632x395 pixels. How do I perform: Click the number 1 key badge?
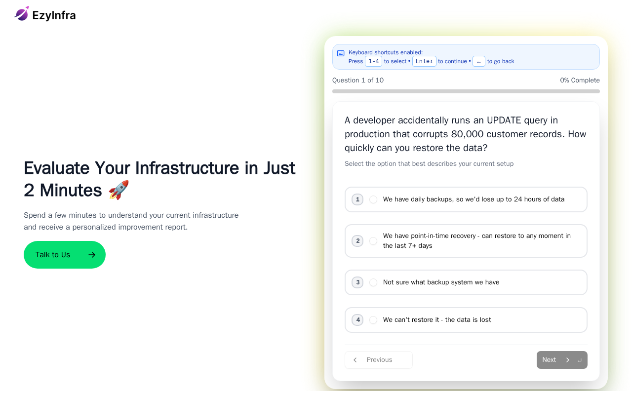pos(357,199)
